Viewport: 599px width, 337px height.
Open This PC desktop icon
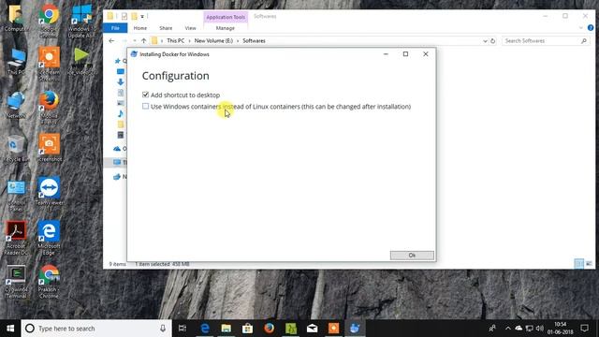pyautogui.click(x=16, y=62)
